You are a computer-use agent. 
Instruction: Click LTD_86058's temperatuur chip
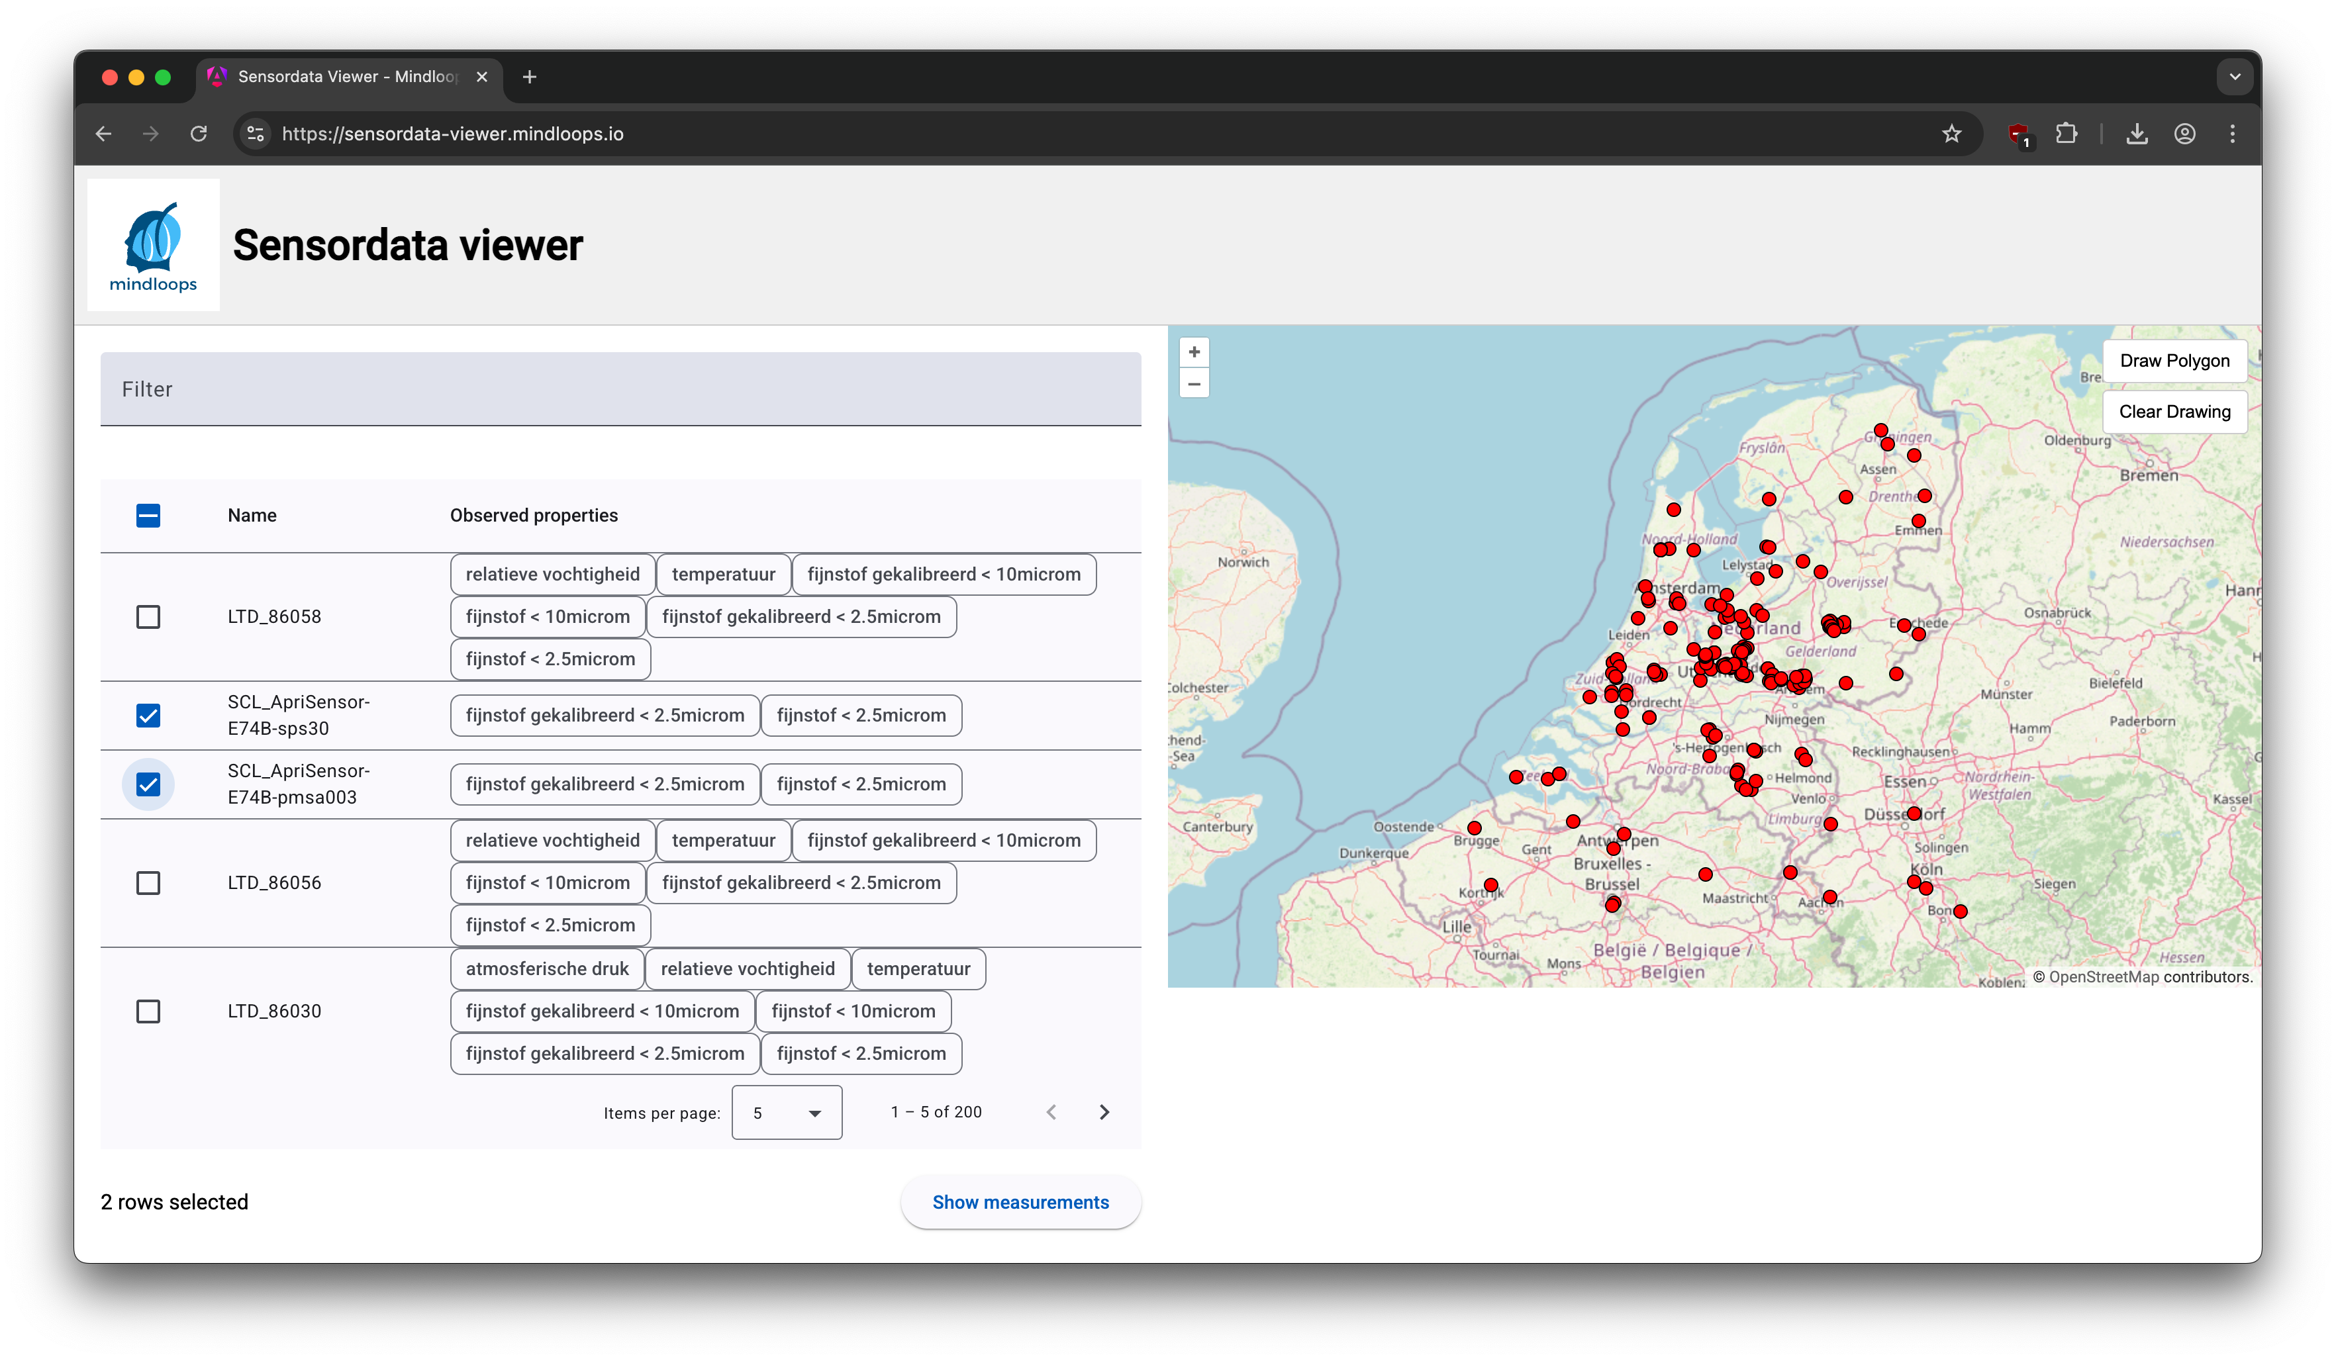click(723, 575)
